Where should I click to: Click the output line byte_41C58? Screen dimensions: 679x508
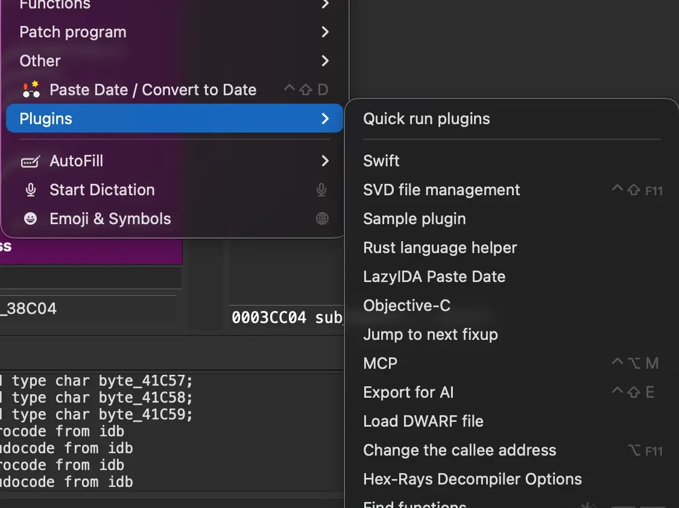tap(96, 398)
